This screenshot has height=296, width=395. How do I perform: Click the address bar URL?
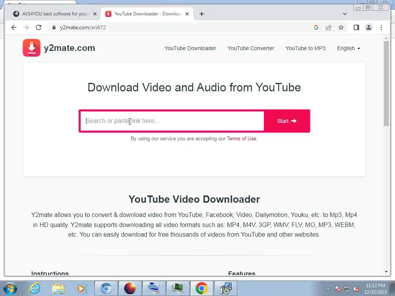[83, 27]
